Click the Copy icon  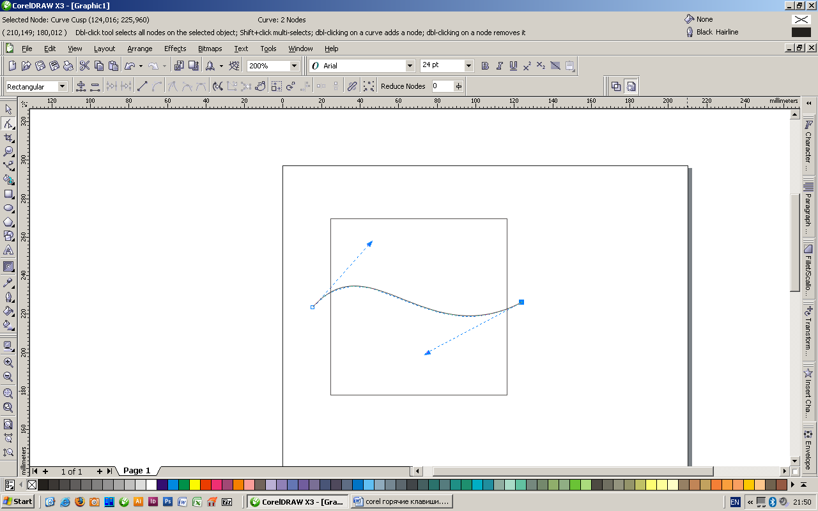[x=99, y=66]
